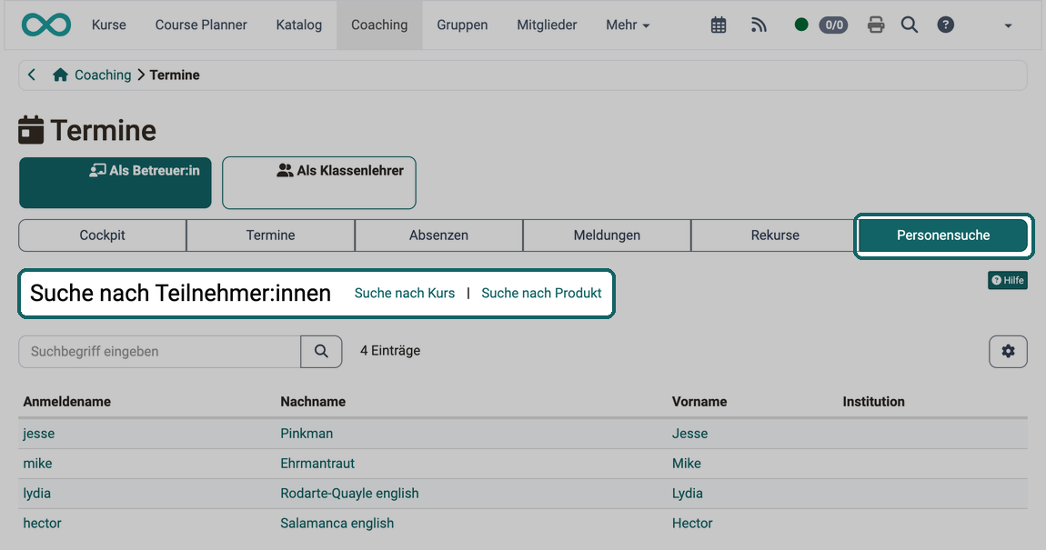This screenshot has height=550, width=1046.
Task: Click the Hilfe help button
Action: tap(1007, 280)
